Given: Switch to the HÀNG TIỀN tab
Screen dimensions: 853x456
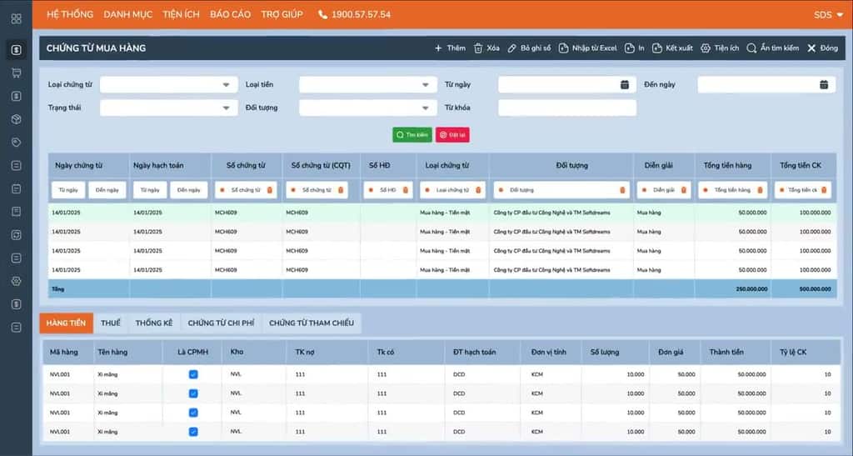Looking at the screenshot, I should (x=66, y=323).
